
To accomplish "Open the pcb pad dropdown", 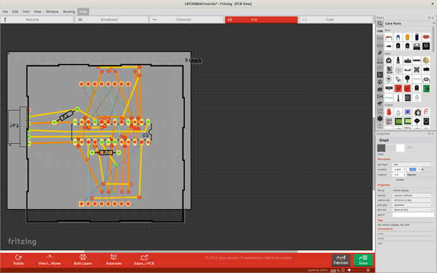I will point(413,205).
